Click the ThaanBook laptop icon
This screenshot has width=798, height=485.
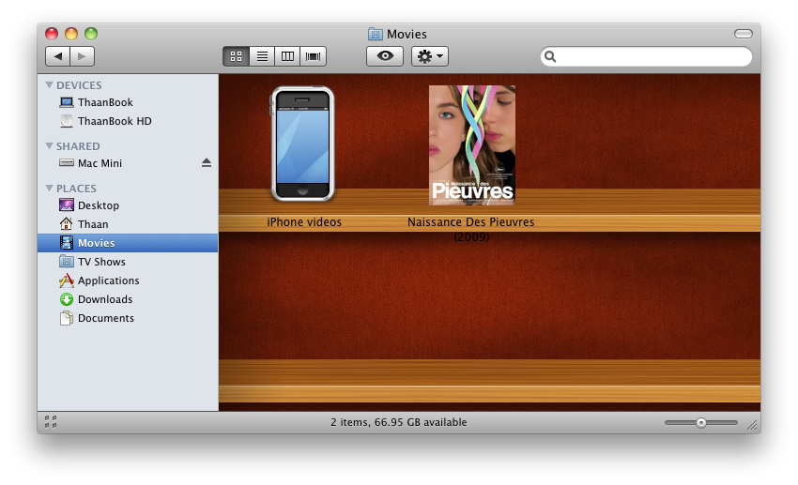[x=67, y=102]
